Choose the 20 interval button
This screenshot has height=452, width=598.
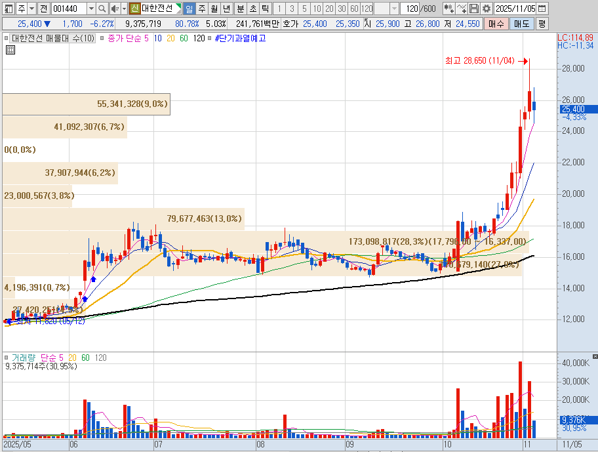[329, 9]
